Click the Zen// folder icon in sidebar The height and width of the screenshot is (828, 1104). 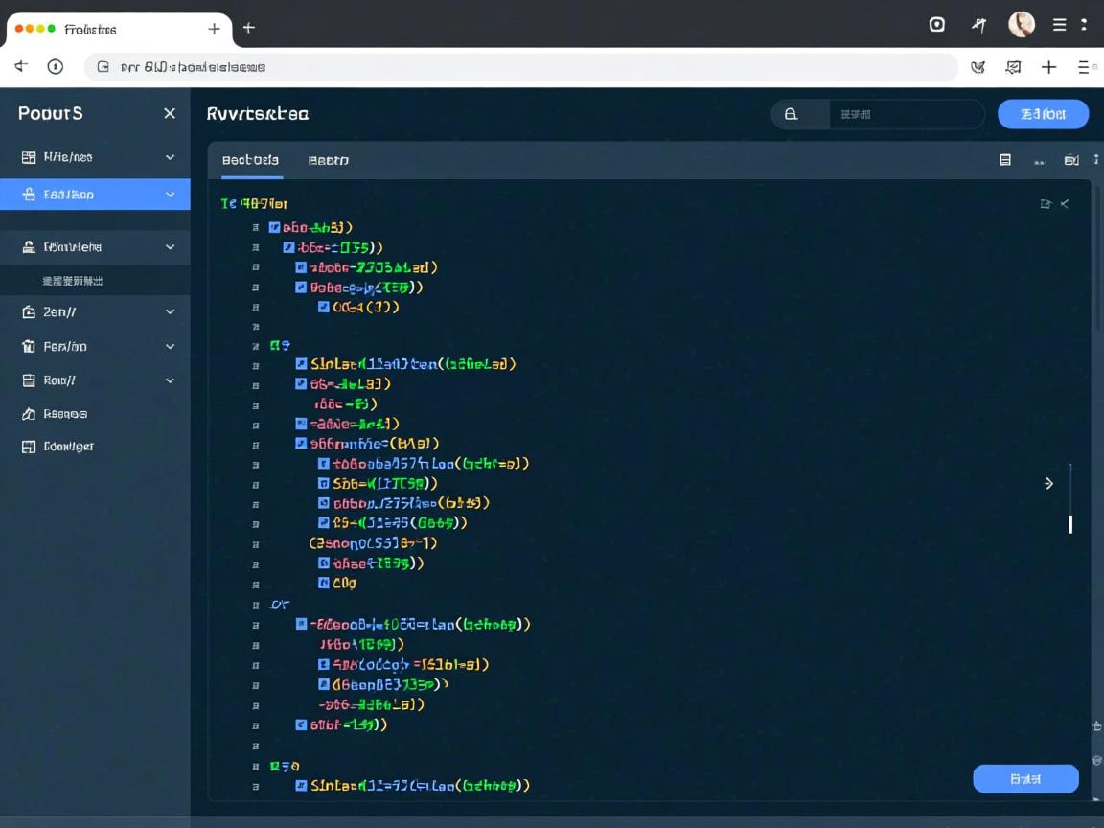[29, 311]
